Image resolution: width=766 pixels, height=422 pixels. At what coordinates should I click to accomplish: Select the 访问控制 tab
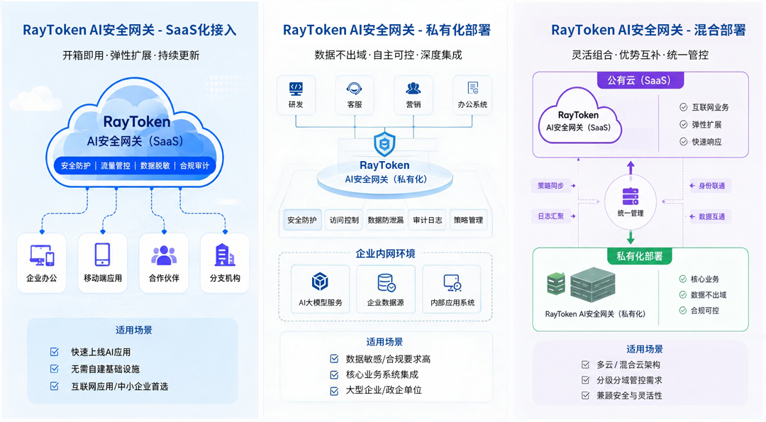[344, 220]
